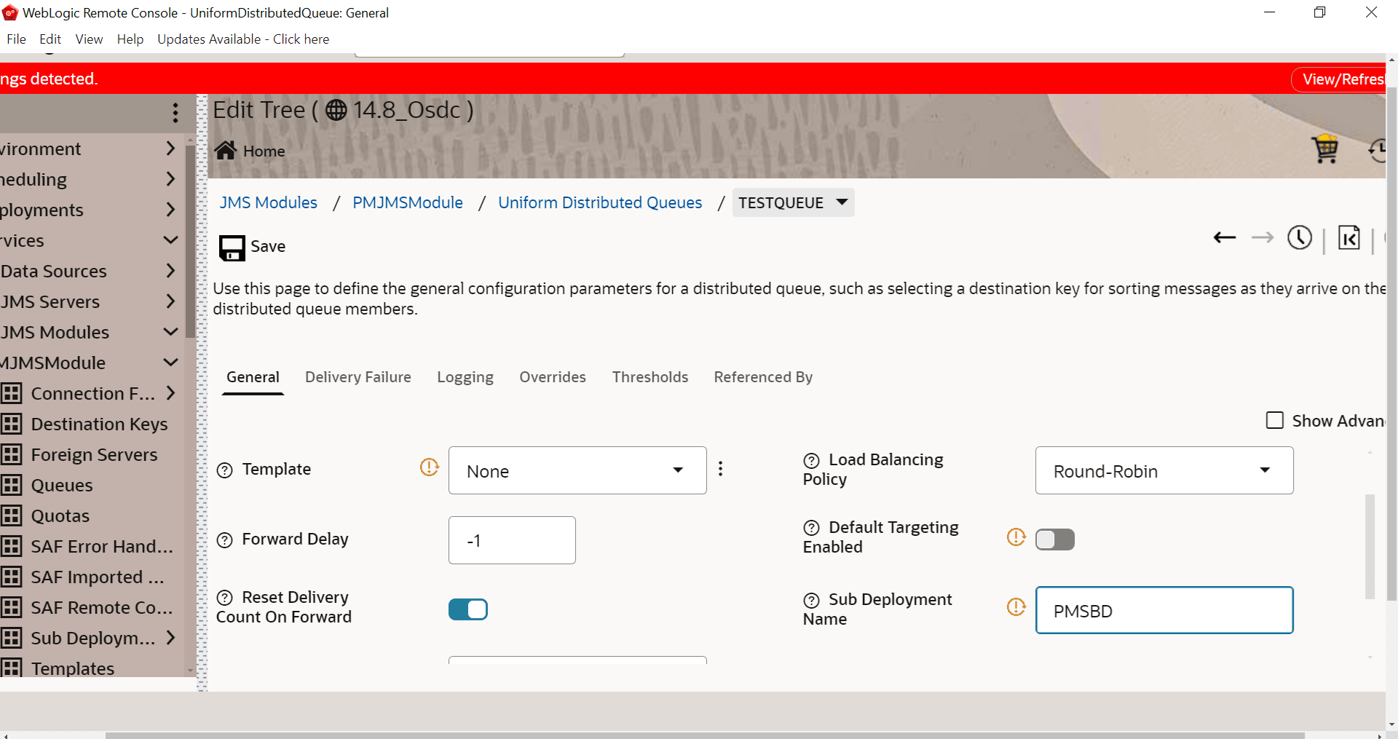Image resolution: width=1398 pixels, height=739 pixels.
Task: Click the grid icon beside Connection Factories
Action: click(11, 393)
